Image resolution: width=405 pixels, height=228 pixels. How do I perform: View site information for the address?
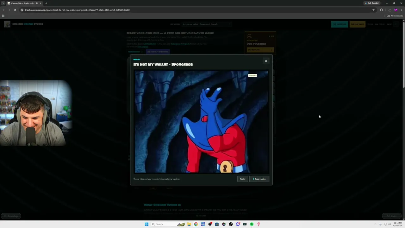(x=22, y=10)
